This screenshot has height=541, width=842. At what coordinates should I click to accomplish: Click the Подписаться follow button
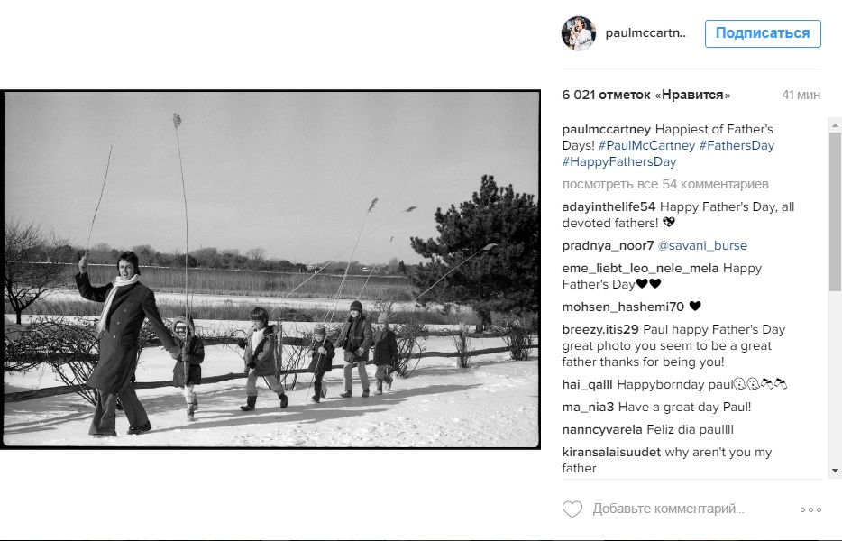pyautogui.click(x=763, y=33)
